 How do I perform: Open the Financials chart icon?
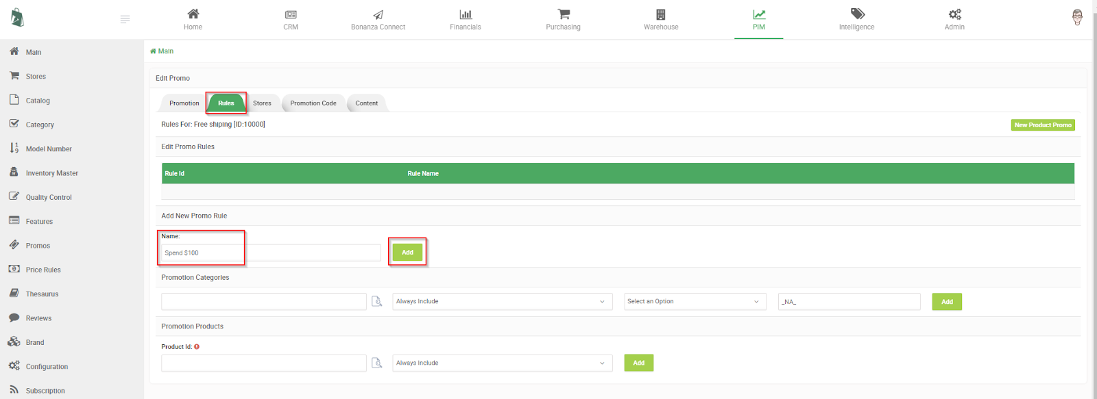point(466,14)
